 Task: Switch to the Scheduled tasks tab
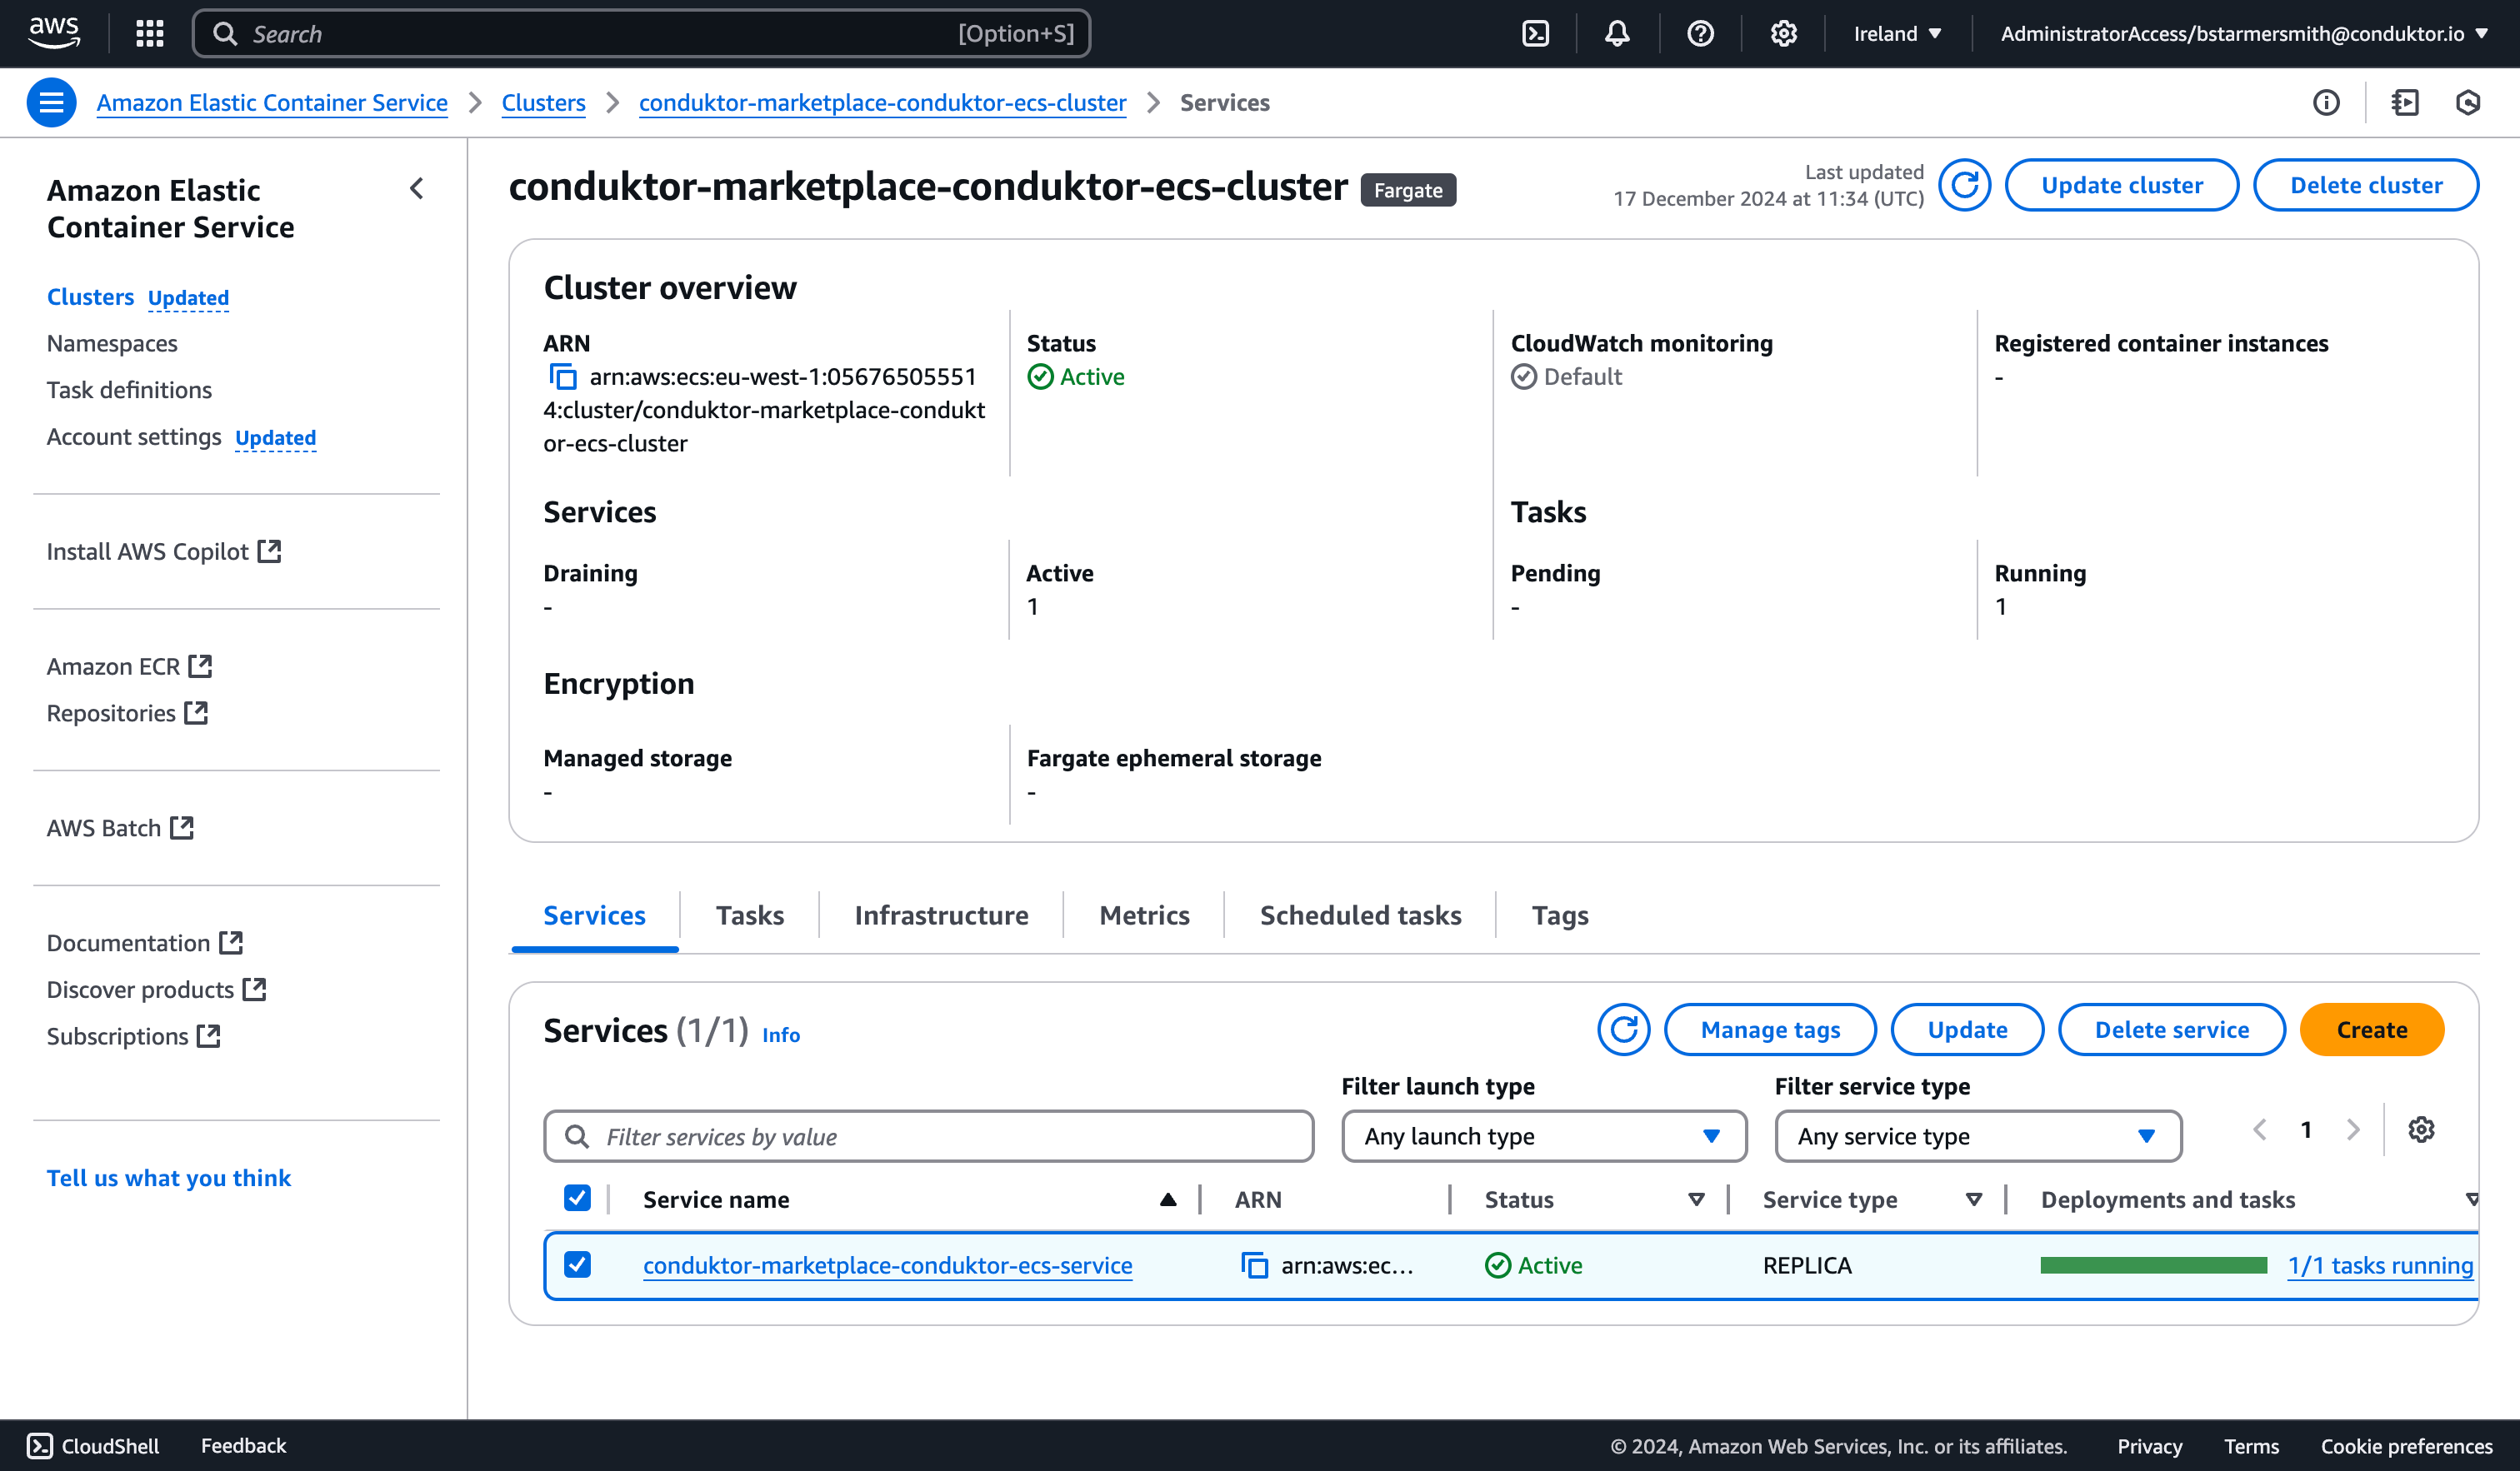coord(1360,915)
